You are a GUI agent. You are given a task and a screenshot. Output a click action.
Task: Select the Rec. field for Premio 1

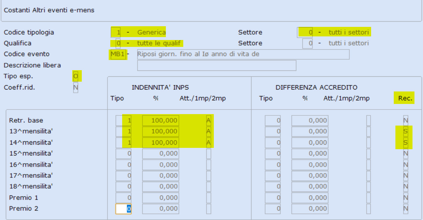tap(406, 198)
